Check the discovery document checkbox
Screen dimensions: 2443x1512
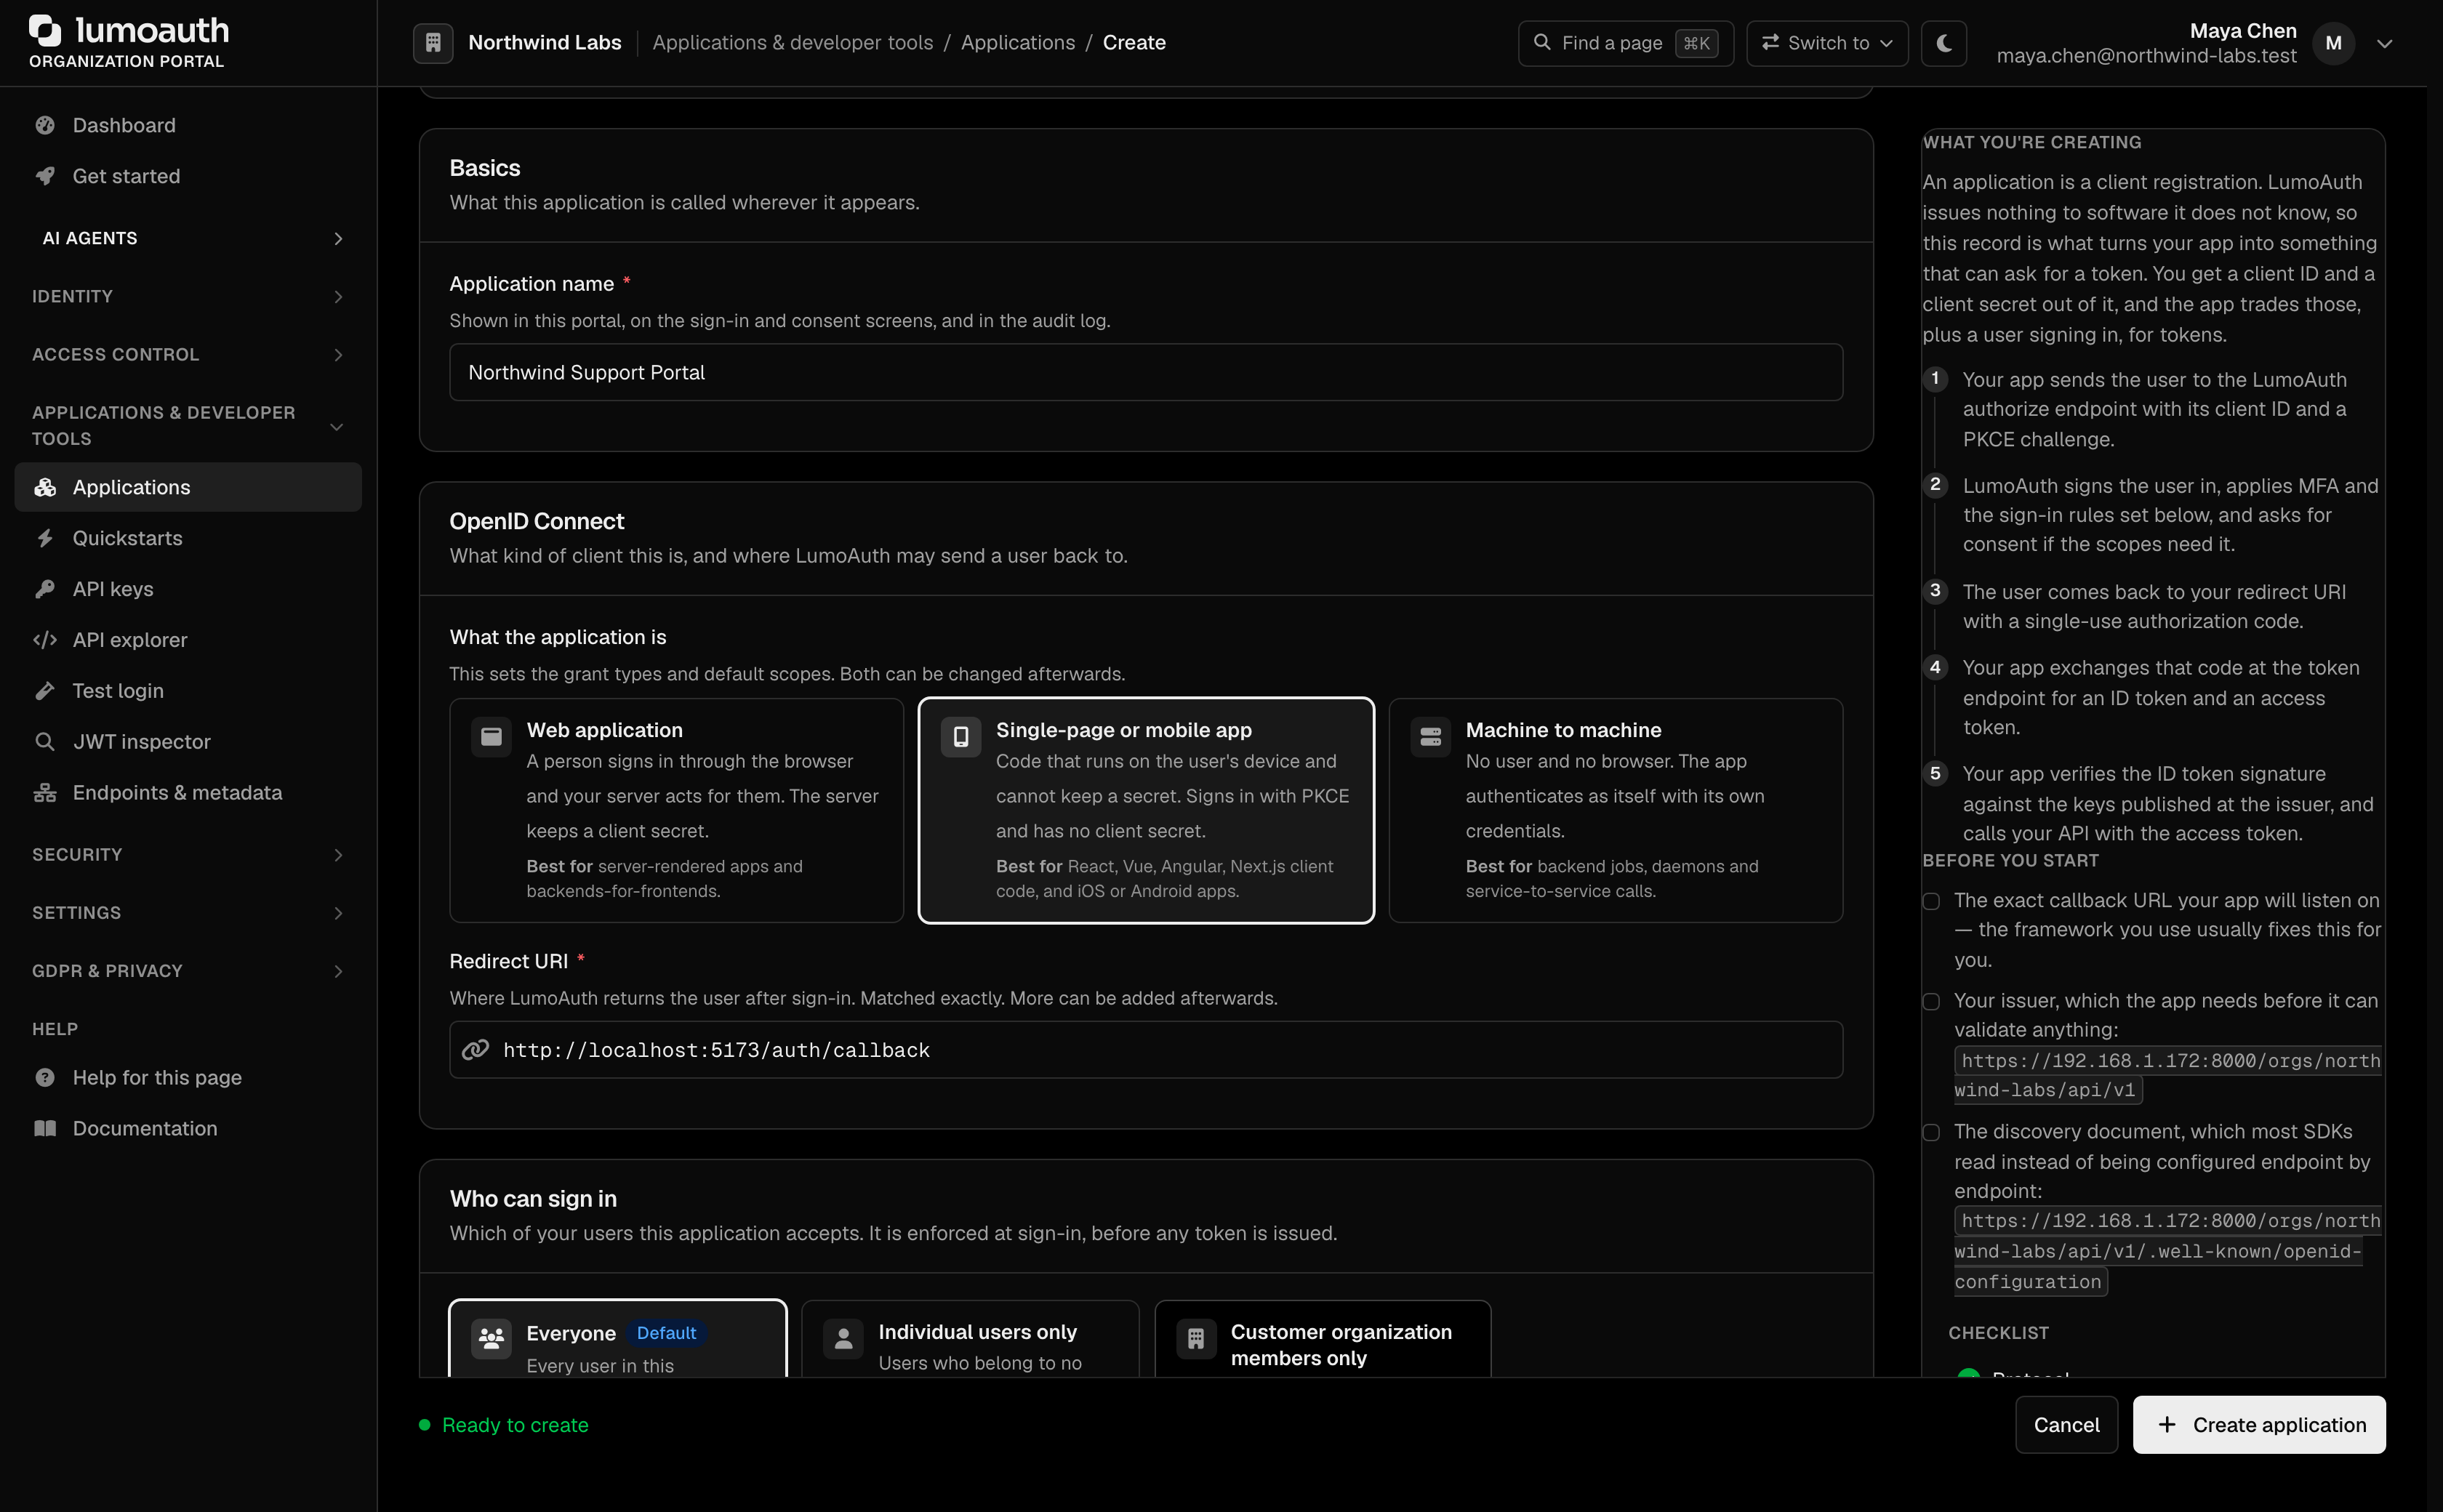[x=1931, y=1132]
